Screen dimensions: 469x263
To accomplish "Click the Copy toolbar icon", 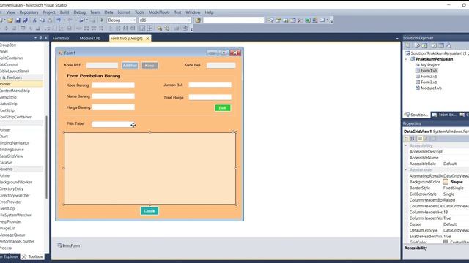I will point(43,20).
